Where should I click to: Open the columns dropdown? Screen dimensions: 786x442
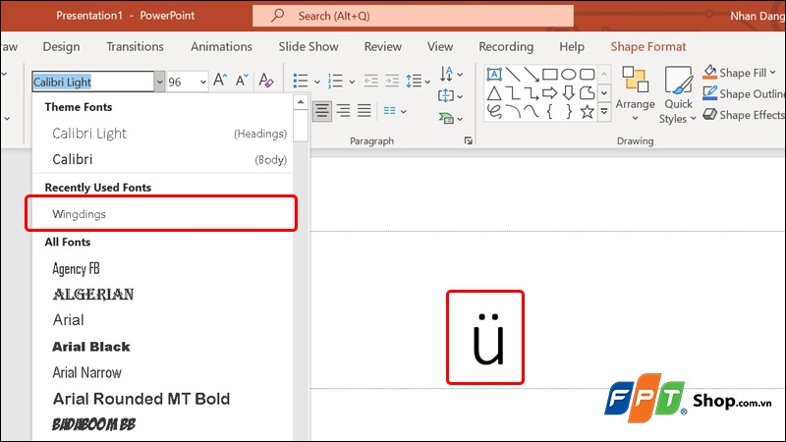point(395,111)
